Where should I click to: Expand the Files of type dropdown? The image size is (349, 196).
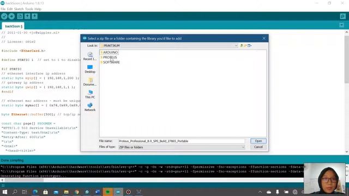[x=243, y=147]
